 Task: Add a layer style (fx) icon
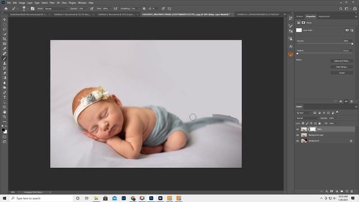pyautogui.click(x=326, y=191)
